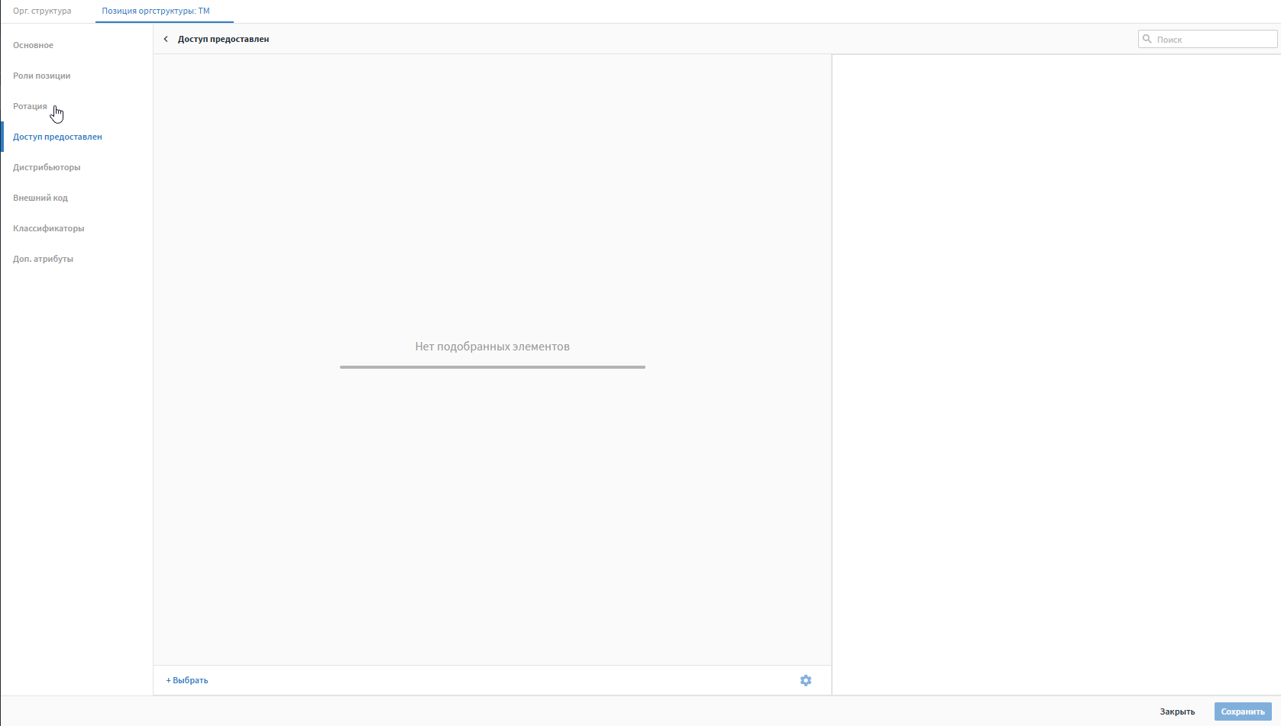
Task: Open the Роли позиции section
Action: point(41,76)
